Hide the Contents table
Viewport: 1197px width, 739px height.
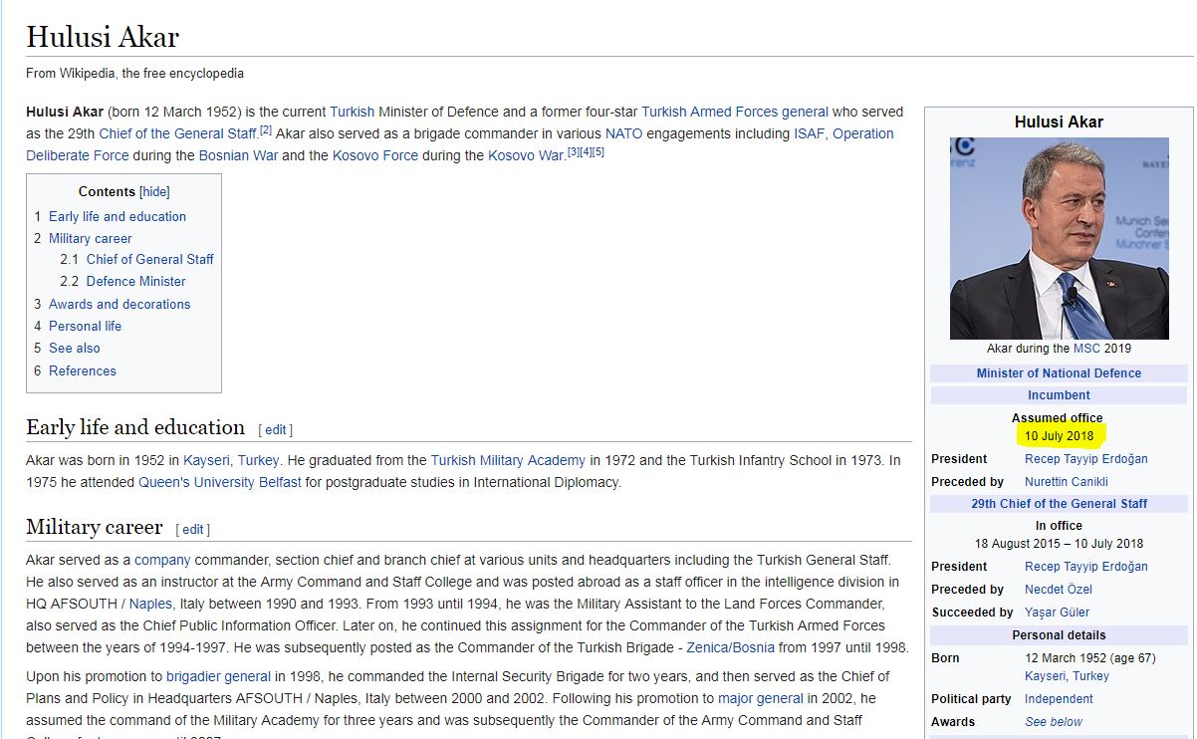point(154,192)
